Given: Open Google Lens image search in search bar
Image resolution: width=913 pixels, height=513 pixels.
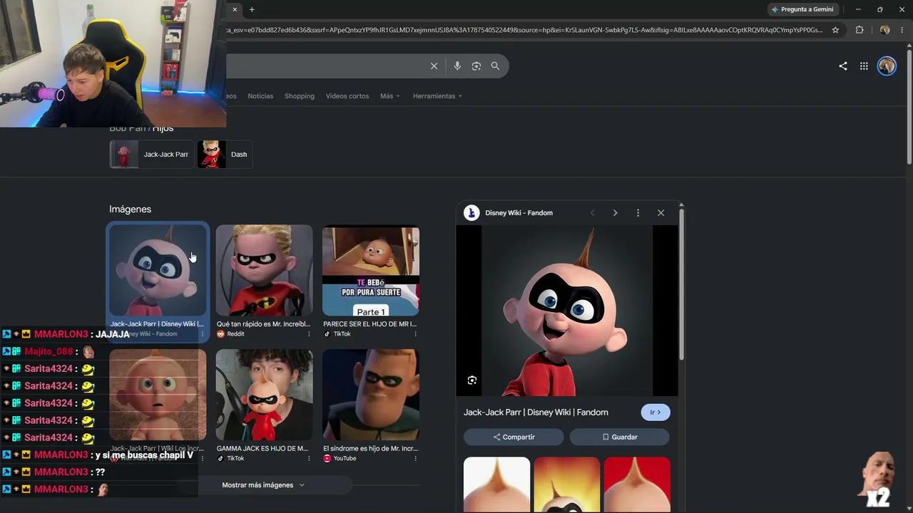Looking at the screenshot, I should point(476,66).
